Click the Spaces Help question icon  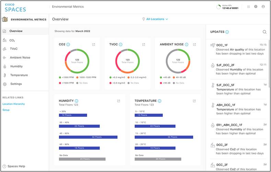4,166
